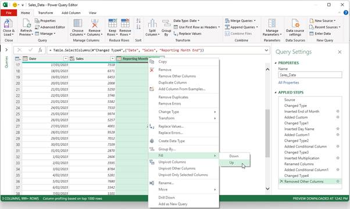Screen dimensions: 350x209
Task: Select Duplicate Column from context menu
Action: [x=184, y=82]
